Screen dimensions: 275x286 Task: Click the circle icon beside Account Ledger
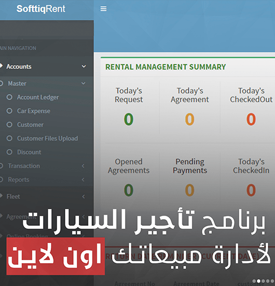tap(9, 97)
